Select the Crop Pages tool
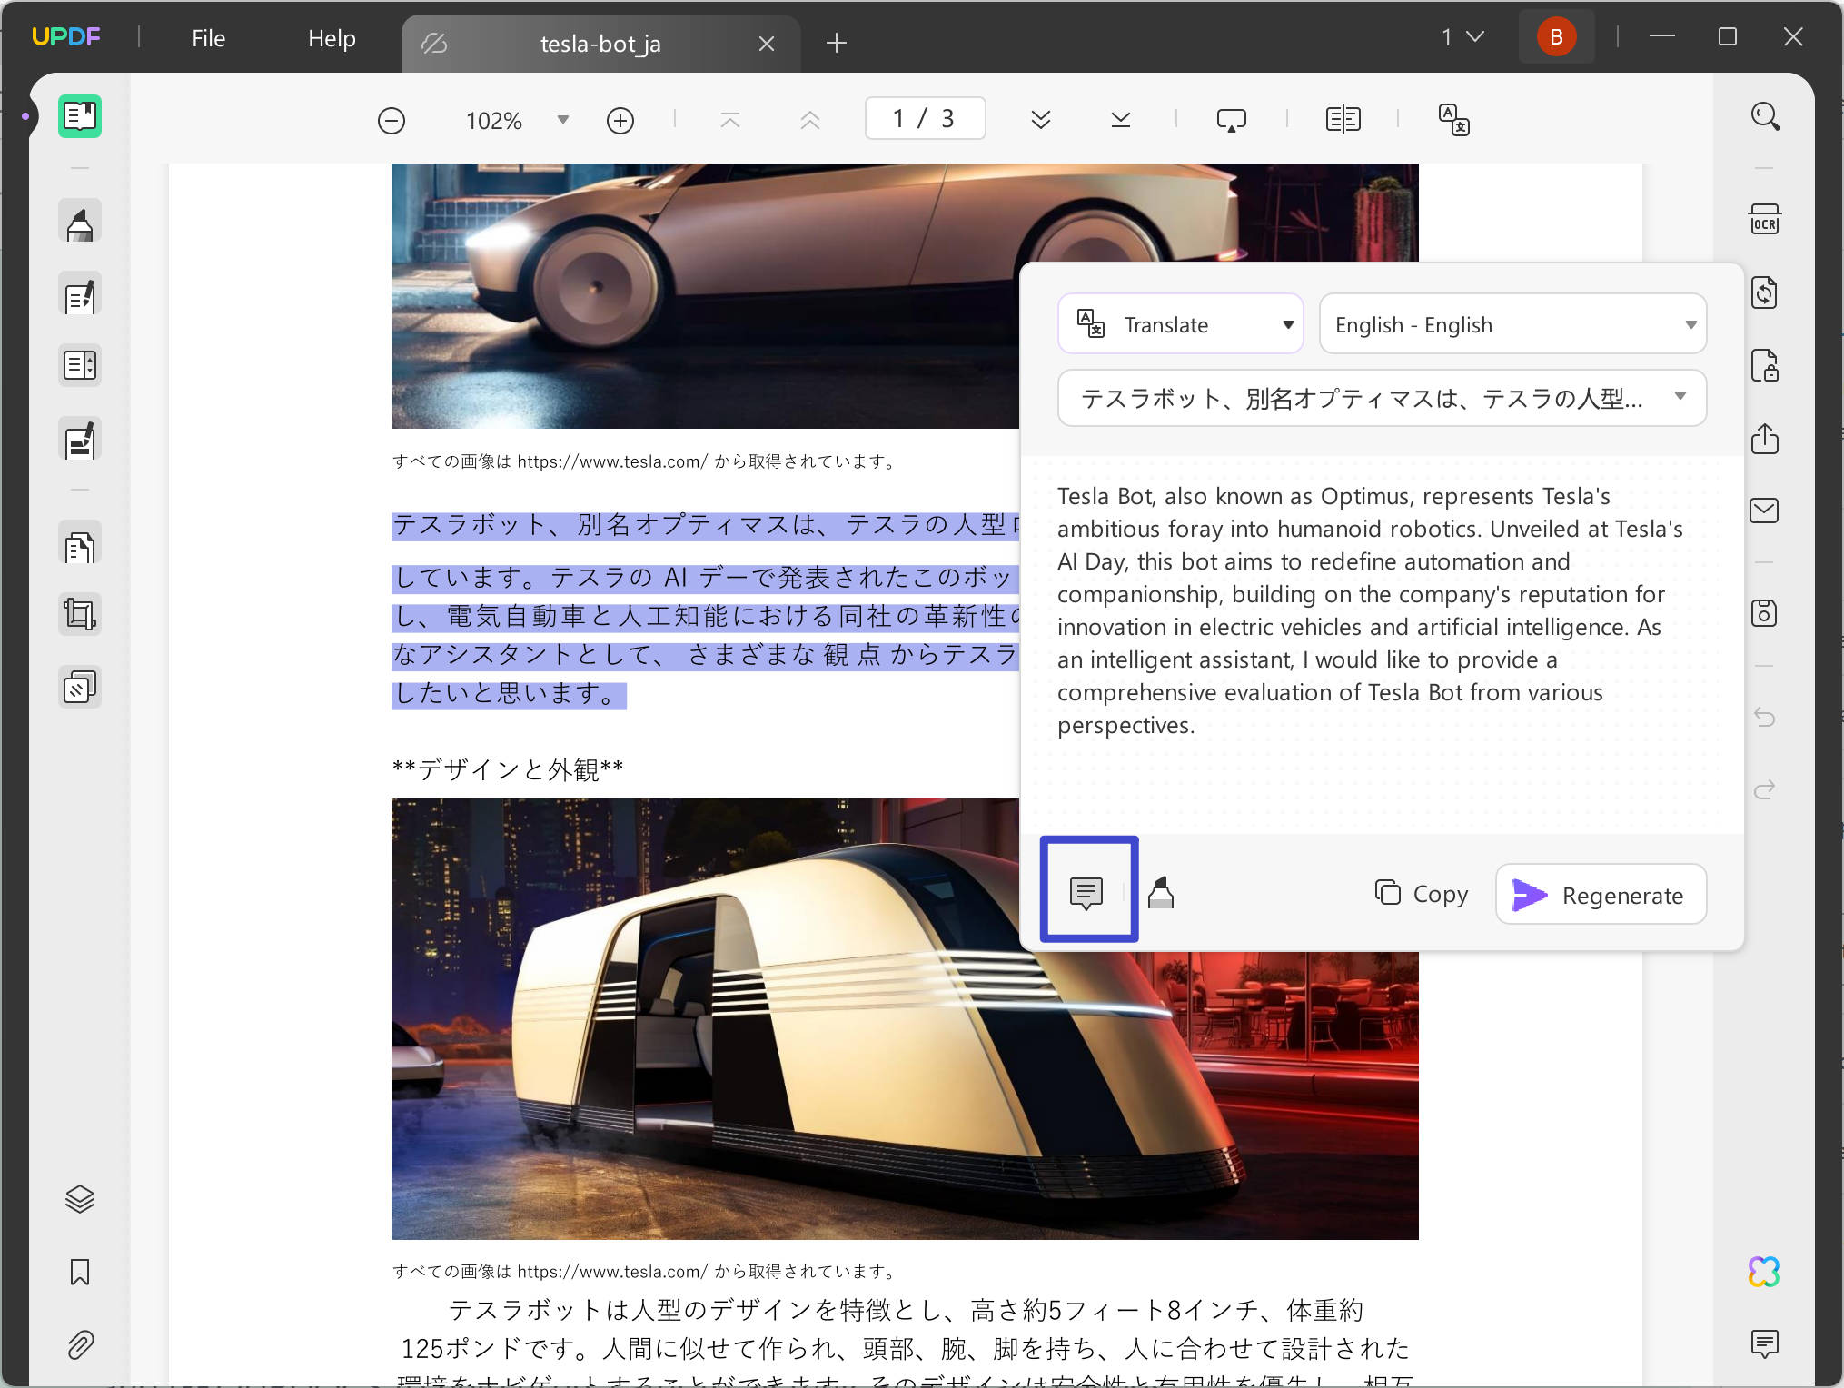The image size is (1844, 1388). pos(80,613)
